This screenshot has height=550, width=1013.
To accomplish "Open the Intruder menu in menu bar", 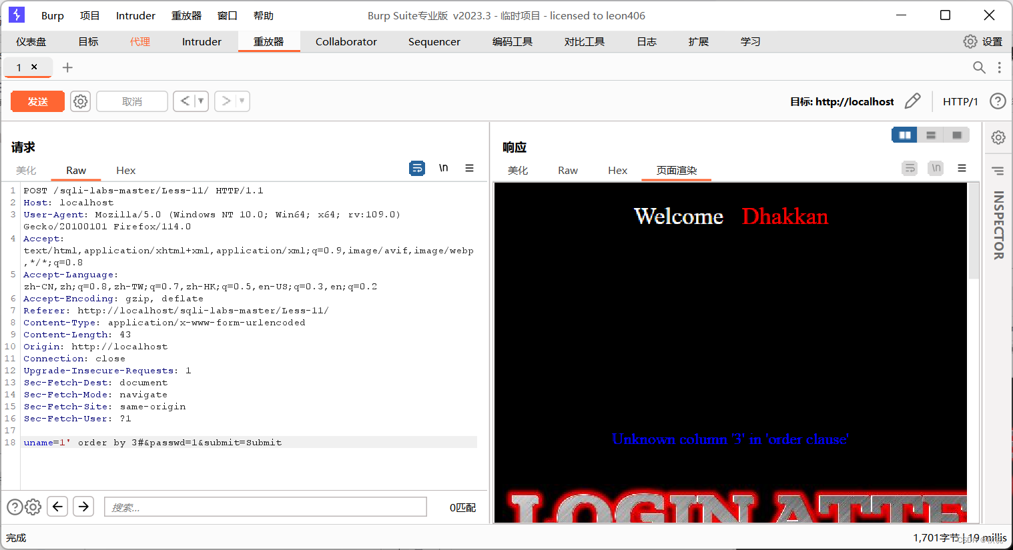I will (x=135, y=15).
